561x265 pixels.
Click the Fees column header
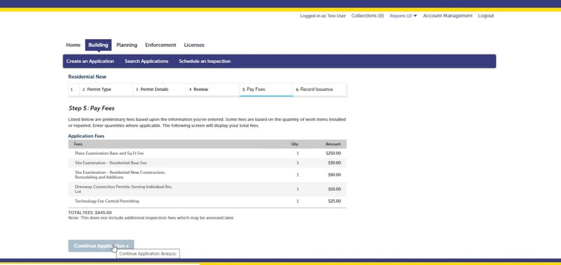pyautogui.click(x=78, y=144)
